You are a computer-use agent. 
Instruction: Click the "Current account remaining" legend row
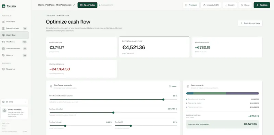223,99
